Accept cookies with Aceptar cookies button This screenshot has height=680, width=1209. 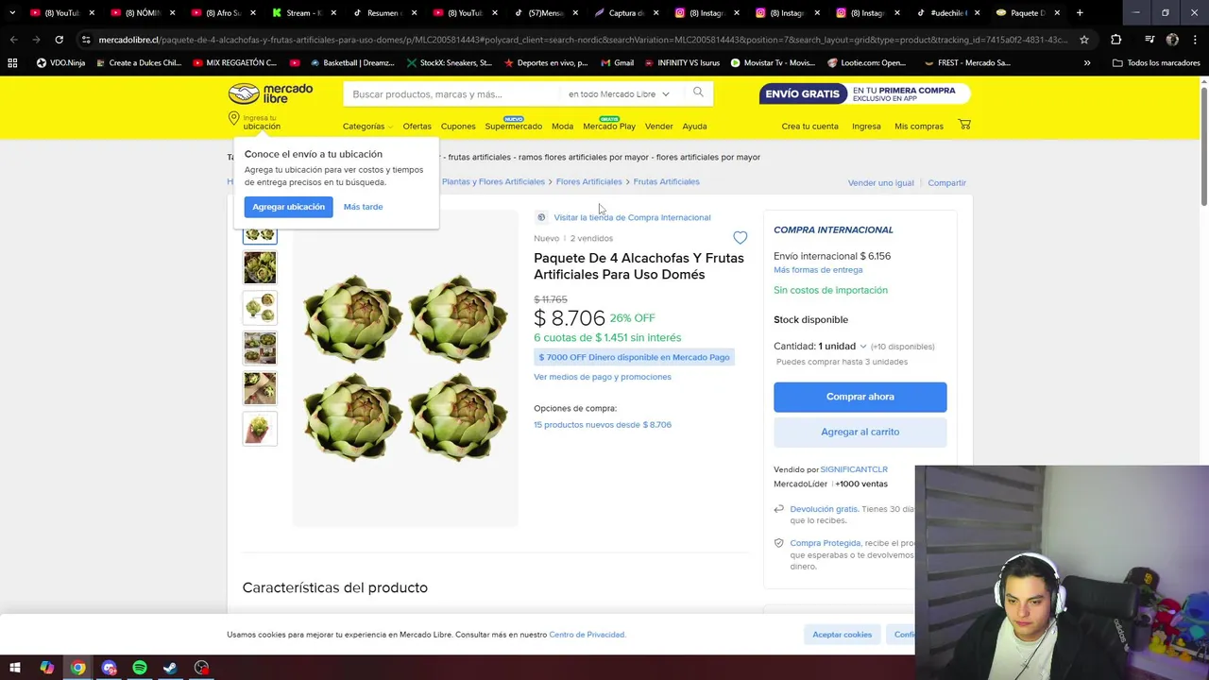point(842,635)
